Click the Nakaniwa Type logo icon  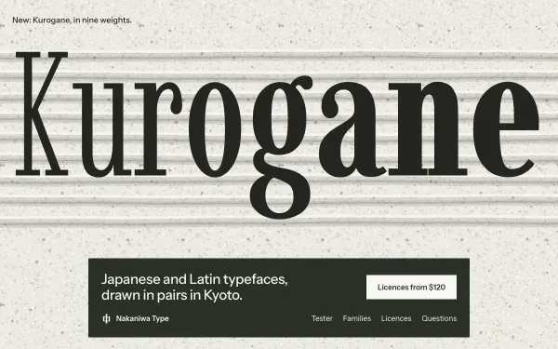(106, 318)
